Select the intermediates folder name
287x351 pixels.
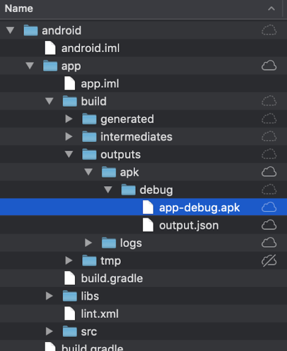pyautogui.click(x=136, y=136)
